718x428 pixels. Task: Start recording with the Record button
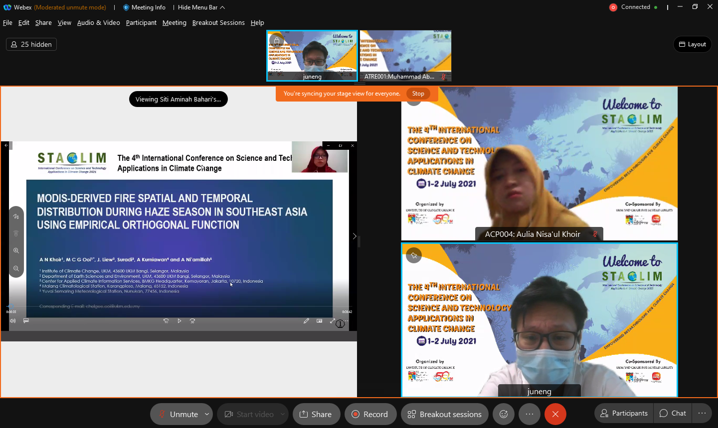tap(370, 414)
